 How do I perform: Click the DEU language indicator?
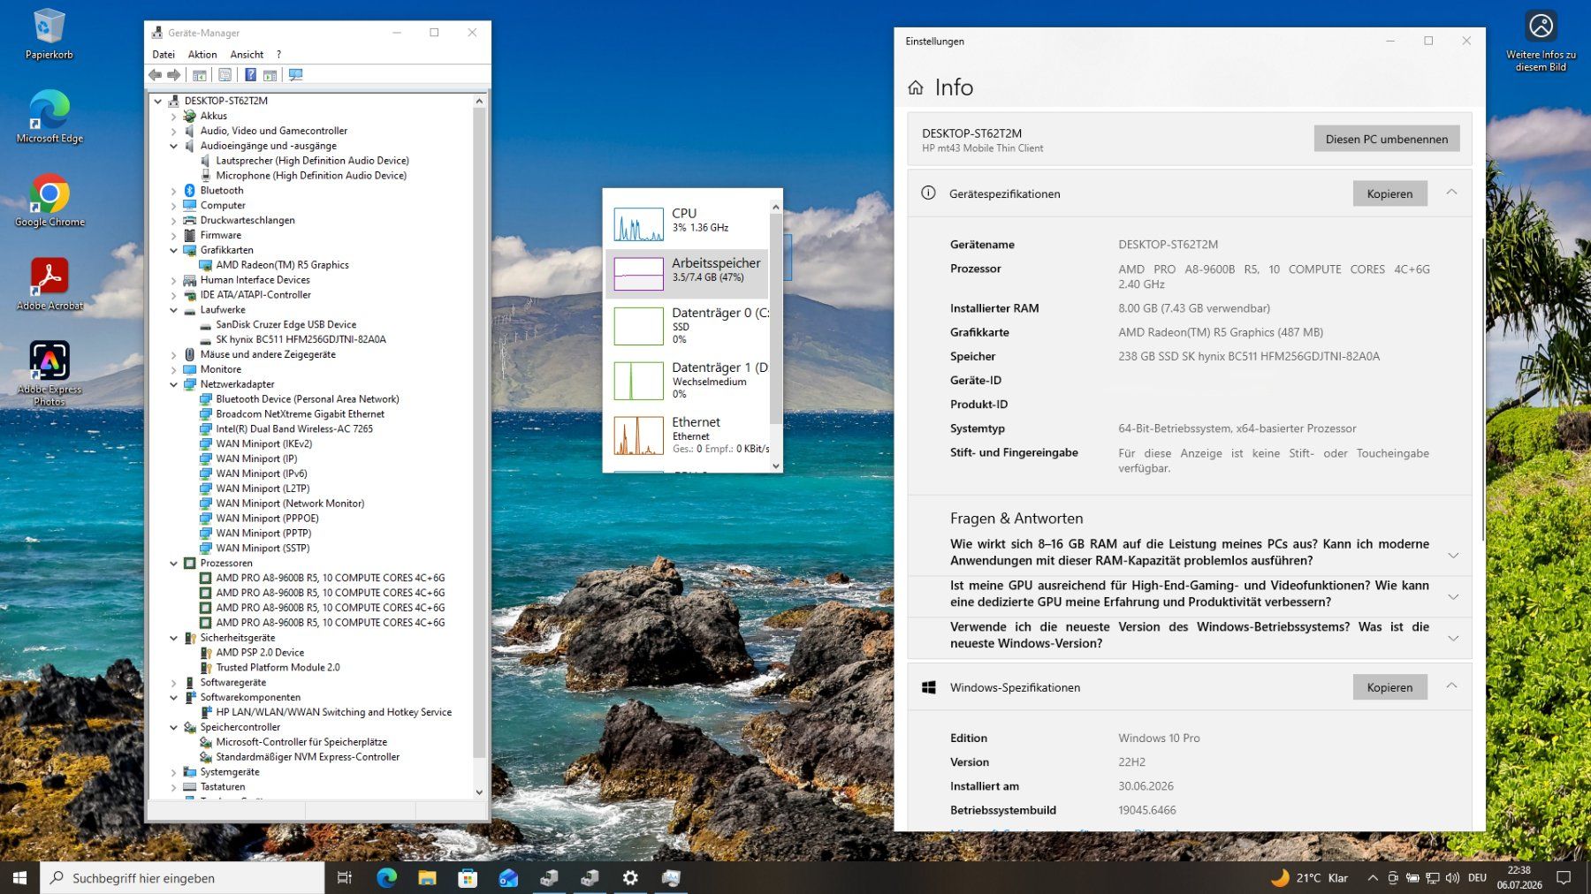click(1477, 877)
